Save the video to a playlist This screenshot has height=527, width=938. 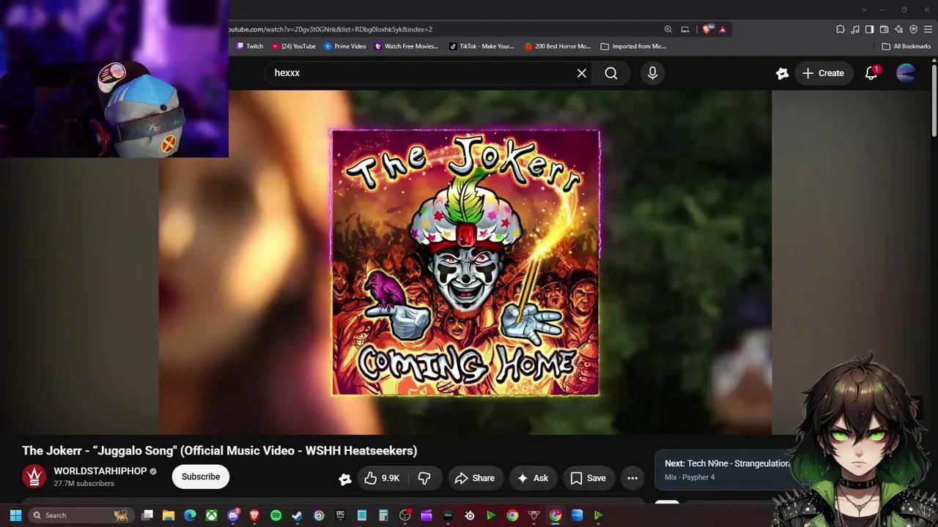click(588, 478)
